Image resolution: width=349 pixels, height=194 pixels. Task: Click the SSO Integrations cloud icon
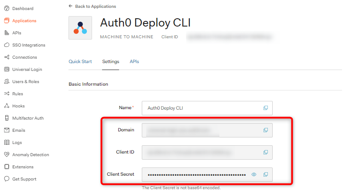click(7, 45)
